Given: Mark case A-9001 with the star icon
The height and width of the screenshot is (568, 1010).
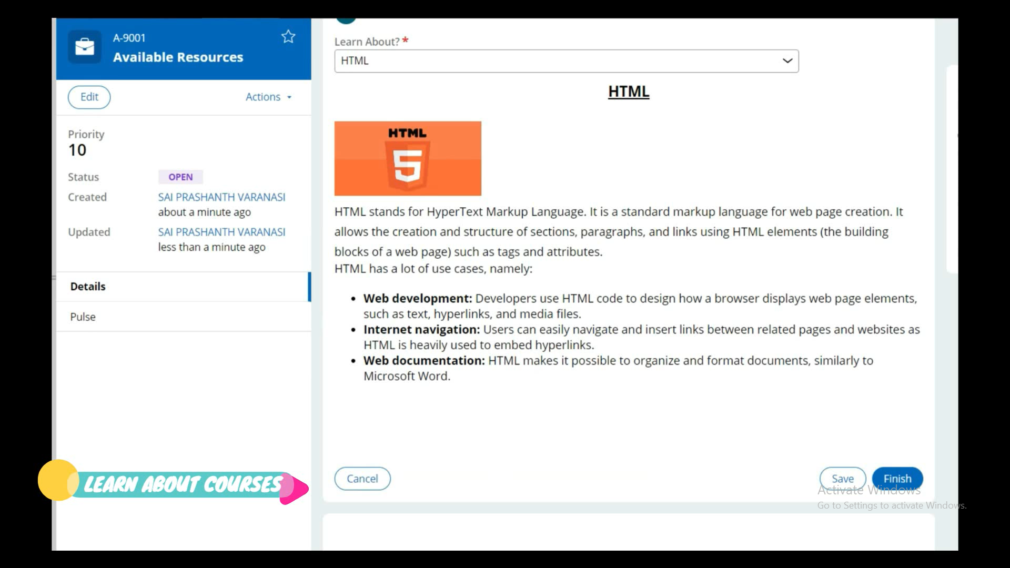Looking at the screenshot, I should 288,37.
